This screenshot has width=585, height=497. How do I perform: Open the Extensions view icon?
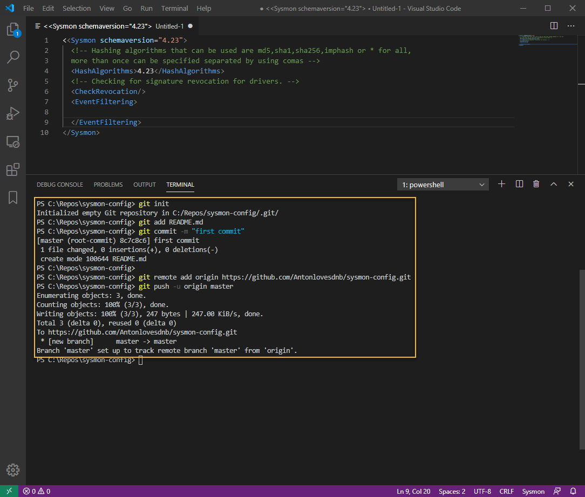[x=13, y=170]
